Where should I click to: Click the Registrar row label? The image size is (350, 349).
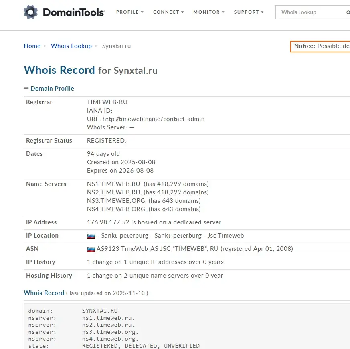pos(39,102)
